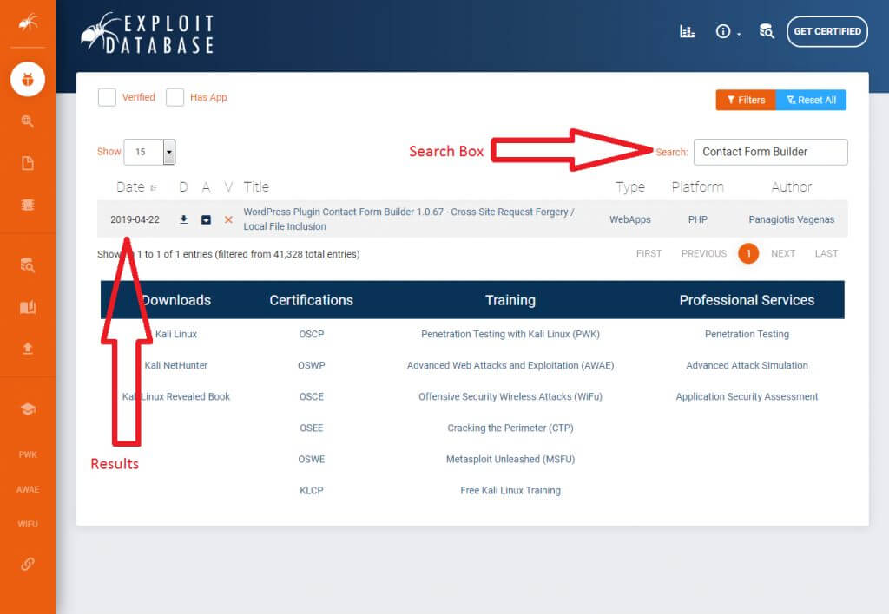This screenshot has height=614, width=889.
Task: Open the OSEE certification link
Action: 312,428
